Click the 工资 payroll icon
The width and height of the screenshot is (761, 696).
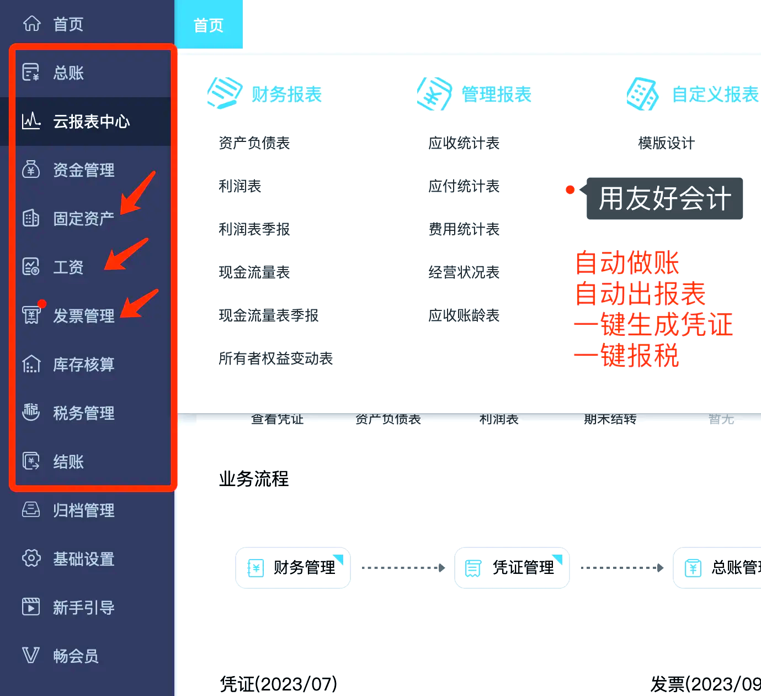point(31,267)
